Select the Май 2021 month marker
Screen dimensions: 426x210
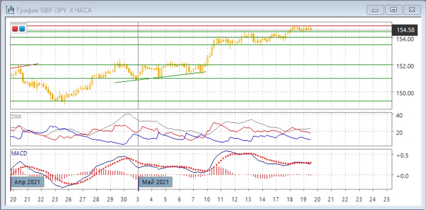[155, 182]
